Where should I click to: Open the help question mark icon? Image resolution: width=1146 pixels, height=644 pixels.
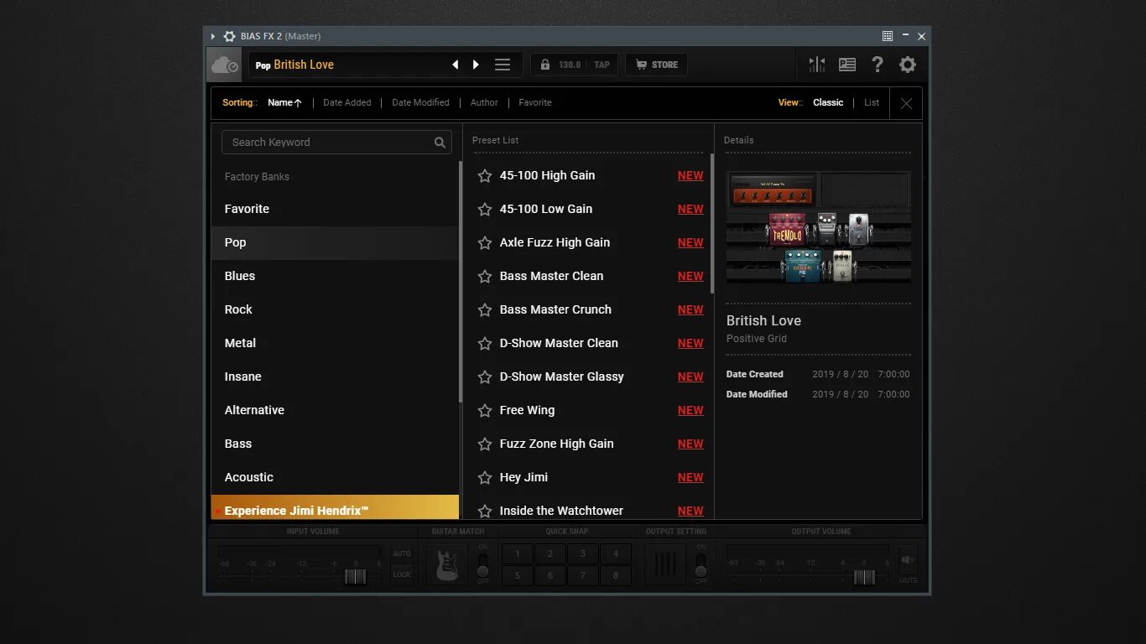(878, 65)
